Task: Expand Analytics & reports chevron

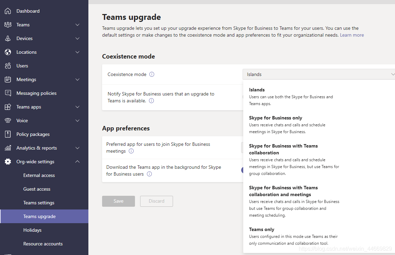Action: click(77, 148)
